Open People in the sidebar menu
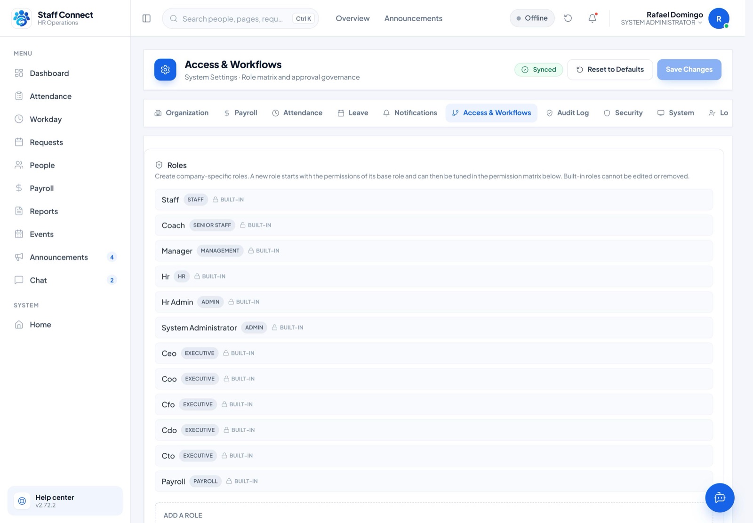This screenshot has height=523, width=753. (x=65, y=165)
